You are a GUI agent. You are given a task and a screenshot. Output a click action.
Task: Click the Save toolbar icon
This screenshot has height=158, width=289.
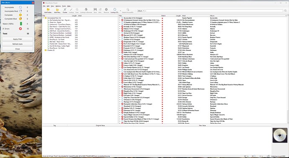95,9
